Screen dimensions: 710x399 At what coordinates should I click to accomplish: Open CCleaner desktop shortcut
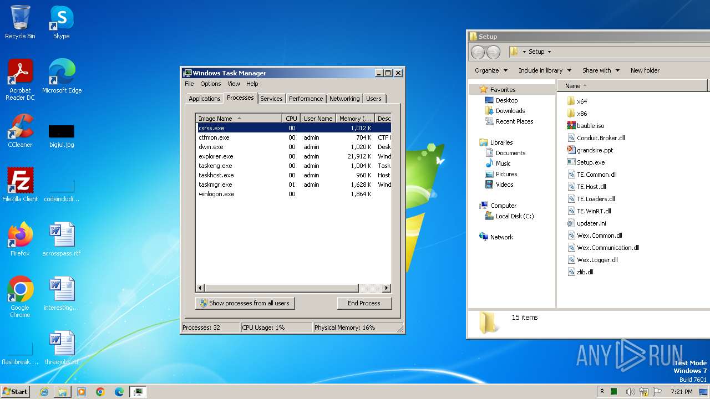point(20,131)
